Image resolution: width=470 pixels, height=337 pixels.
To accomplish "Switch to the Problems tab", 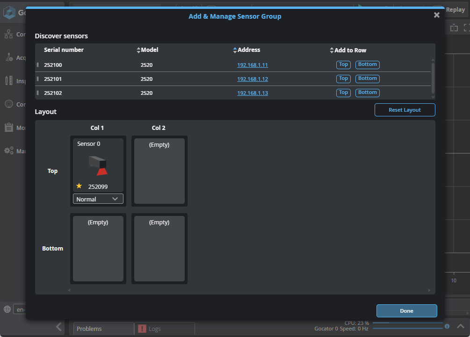I will pos(89,329).
